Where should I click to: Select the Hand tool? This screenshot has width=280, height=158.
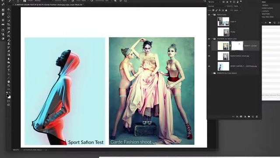click(x=9, y=82)
